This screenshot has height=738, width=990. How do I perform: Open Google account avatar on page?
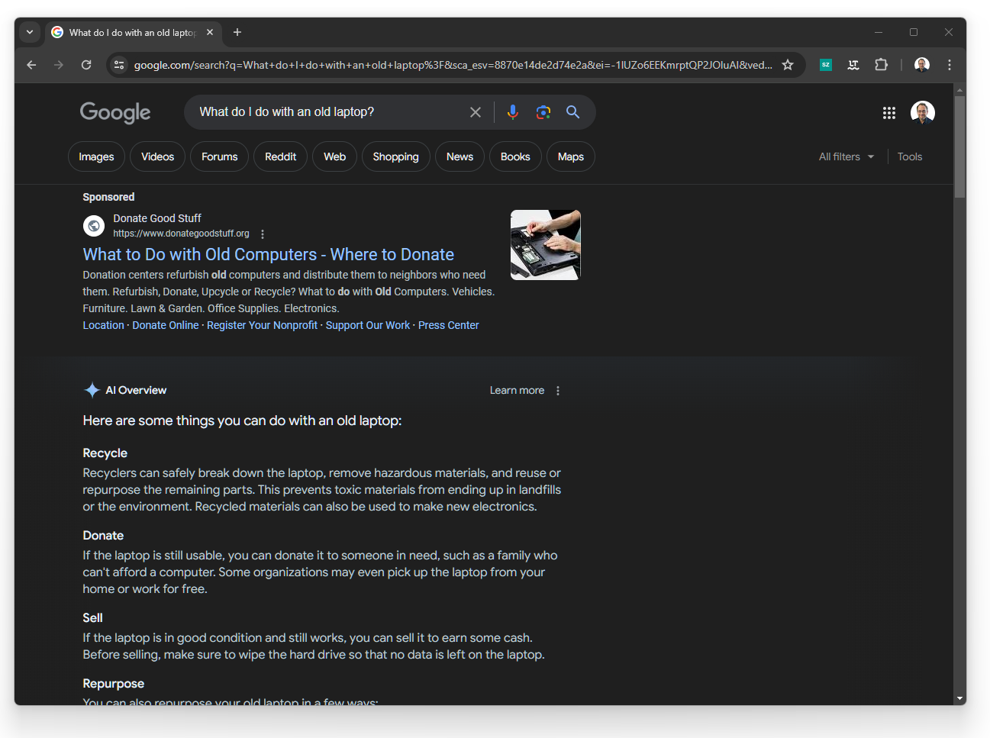tap(923, 112)
